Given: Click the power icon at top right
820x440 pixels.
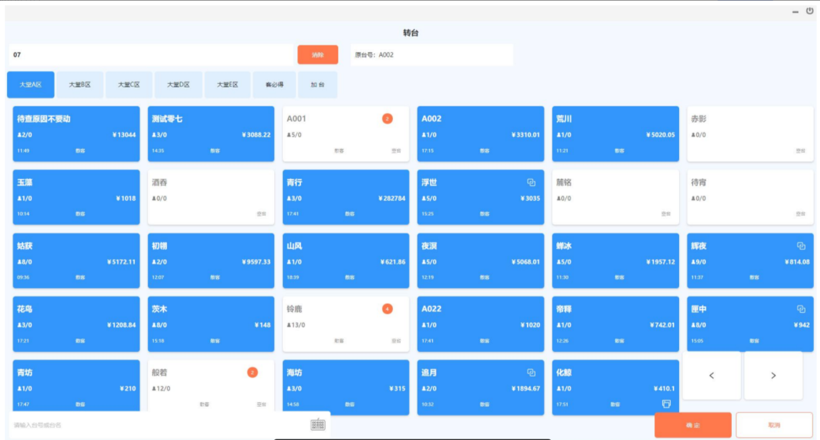Looking at the screenshot, I should [x=809, y=11].
